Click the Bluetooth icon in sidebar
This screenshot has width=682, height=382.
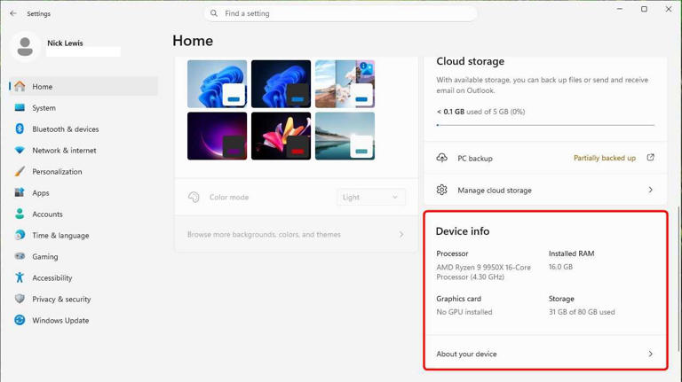pyautogui.click(x=20, y=129)
